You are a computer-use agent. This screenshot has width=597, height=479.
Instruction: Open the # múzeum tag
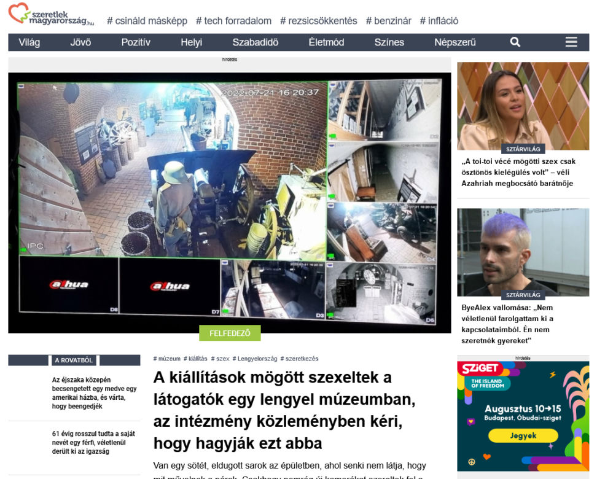167,359
